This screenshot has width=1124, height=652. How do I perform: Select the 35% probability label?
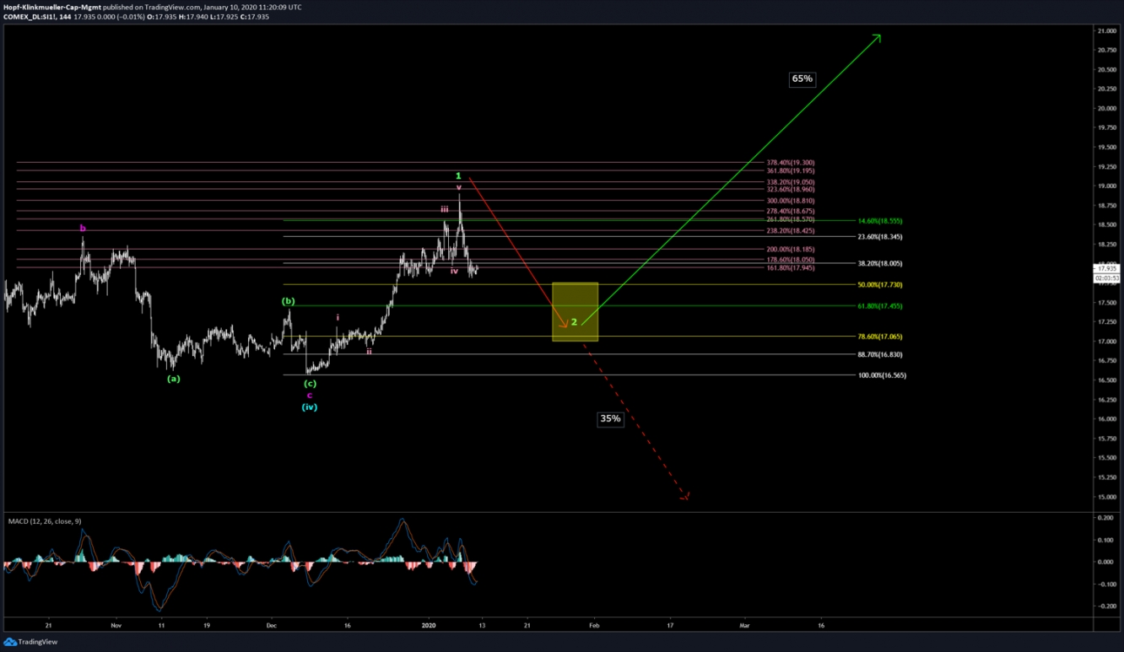tap(610, 418)
